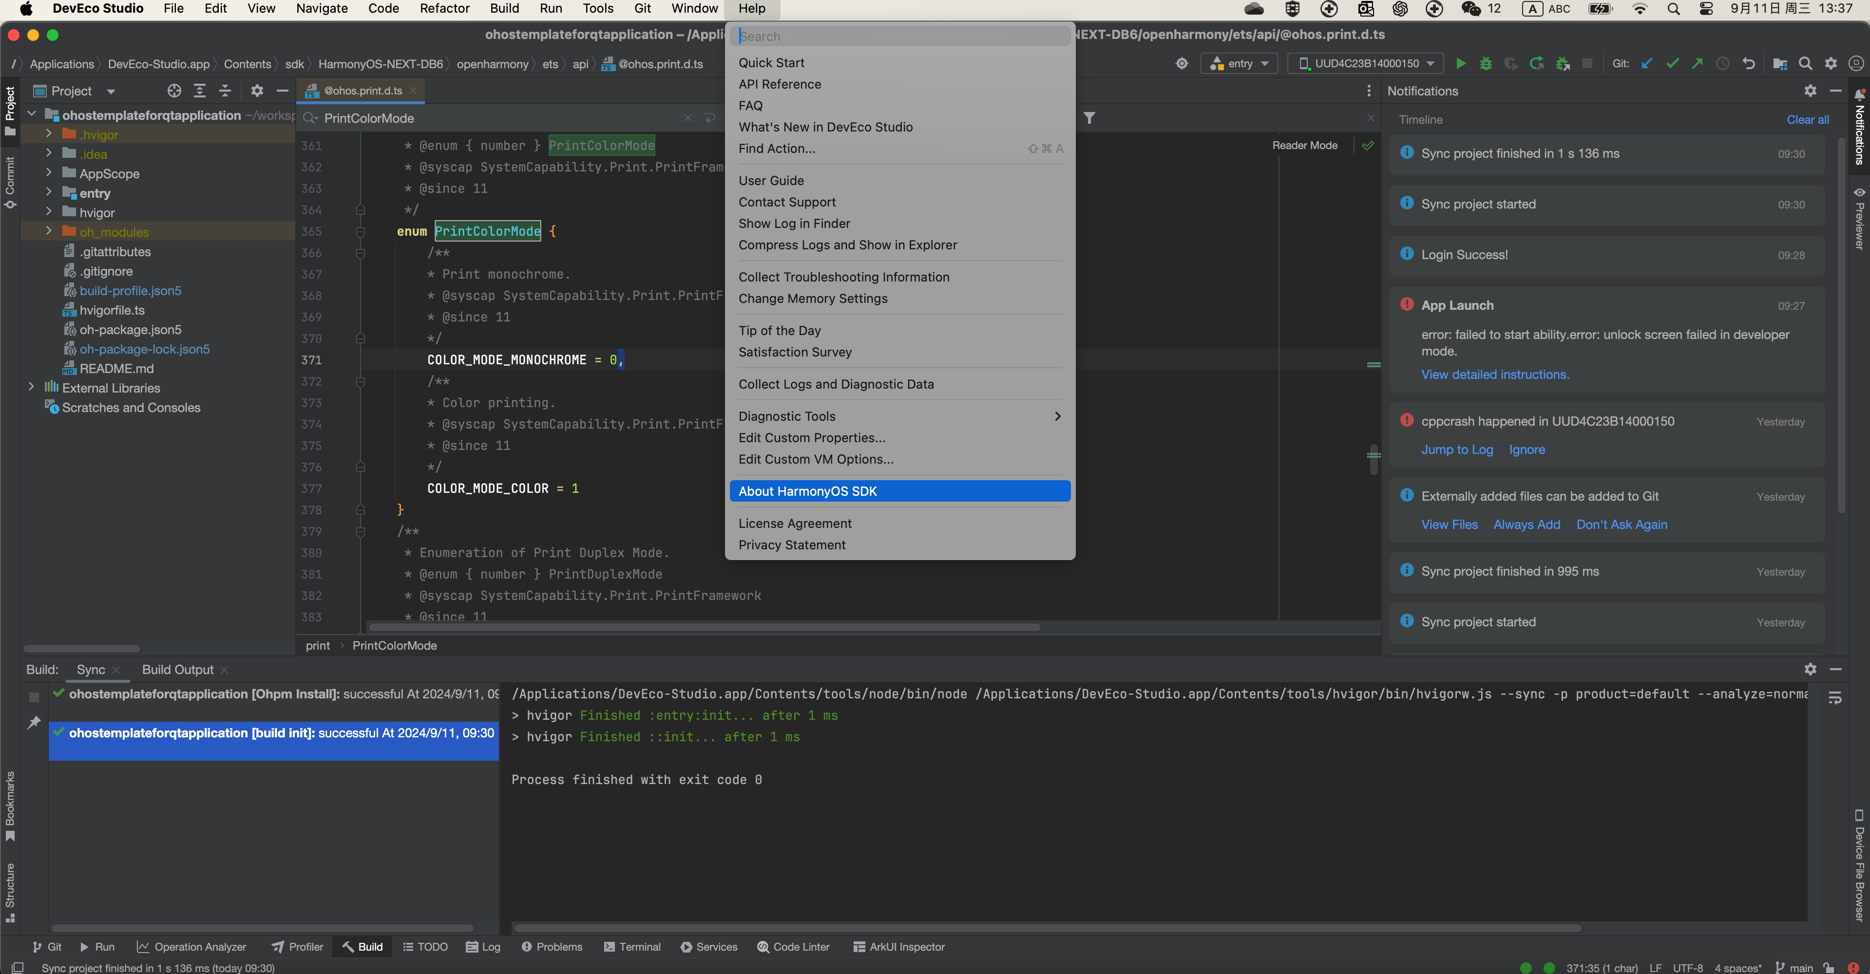Click the Git rollback icon

click(x=1749, y=64)
